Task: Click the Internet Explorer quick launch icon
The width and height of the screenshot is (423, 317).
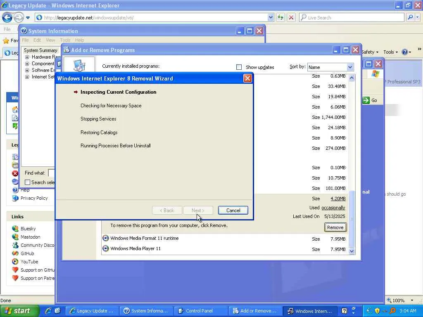Action: pos(48,311)
